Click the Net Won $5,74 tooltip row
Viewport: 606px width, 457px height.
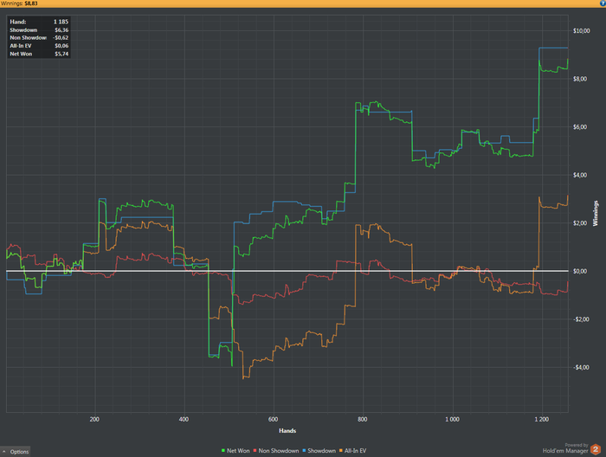(x=39, y=54)
